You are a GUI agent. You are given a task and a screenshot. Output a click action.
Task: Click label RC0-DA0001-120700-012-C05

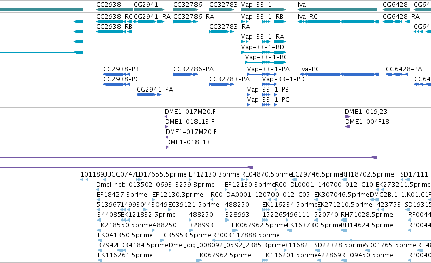click(260, 195)
